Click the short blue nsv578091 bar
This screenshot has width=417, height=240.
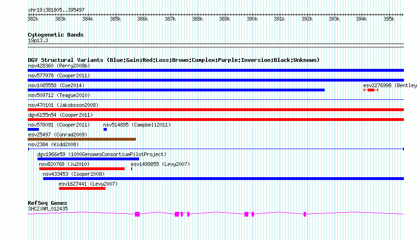pyautogui.click(x=33, y=129)
